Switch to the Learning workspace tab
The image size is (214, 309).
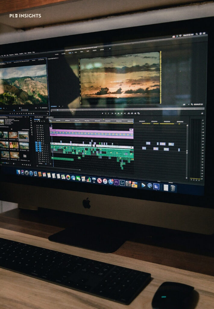[x=56, y=54]
